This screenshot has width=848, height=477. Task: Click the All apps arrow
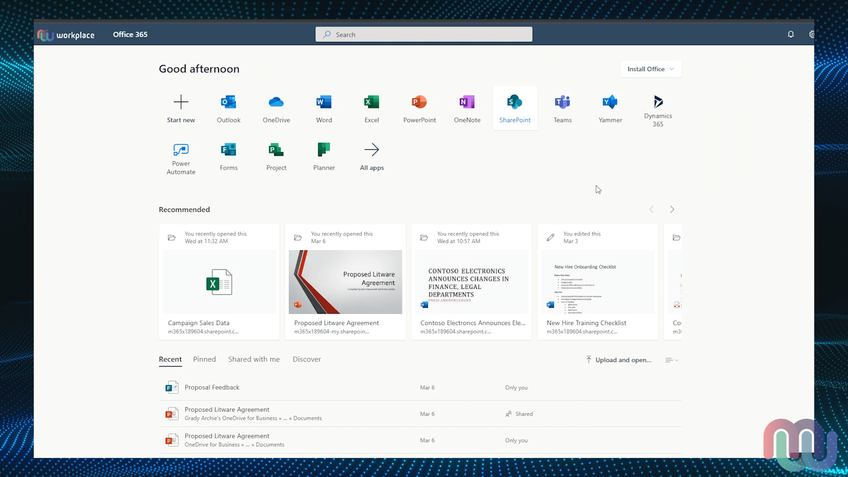371,150
